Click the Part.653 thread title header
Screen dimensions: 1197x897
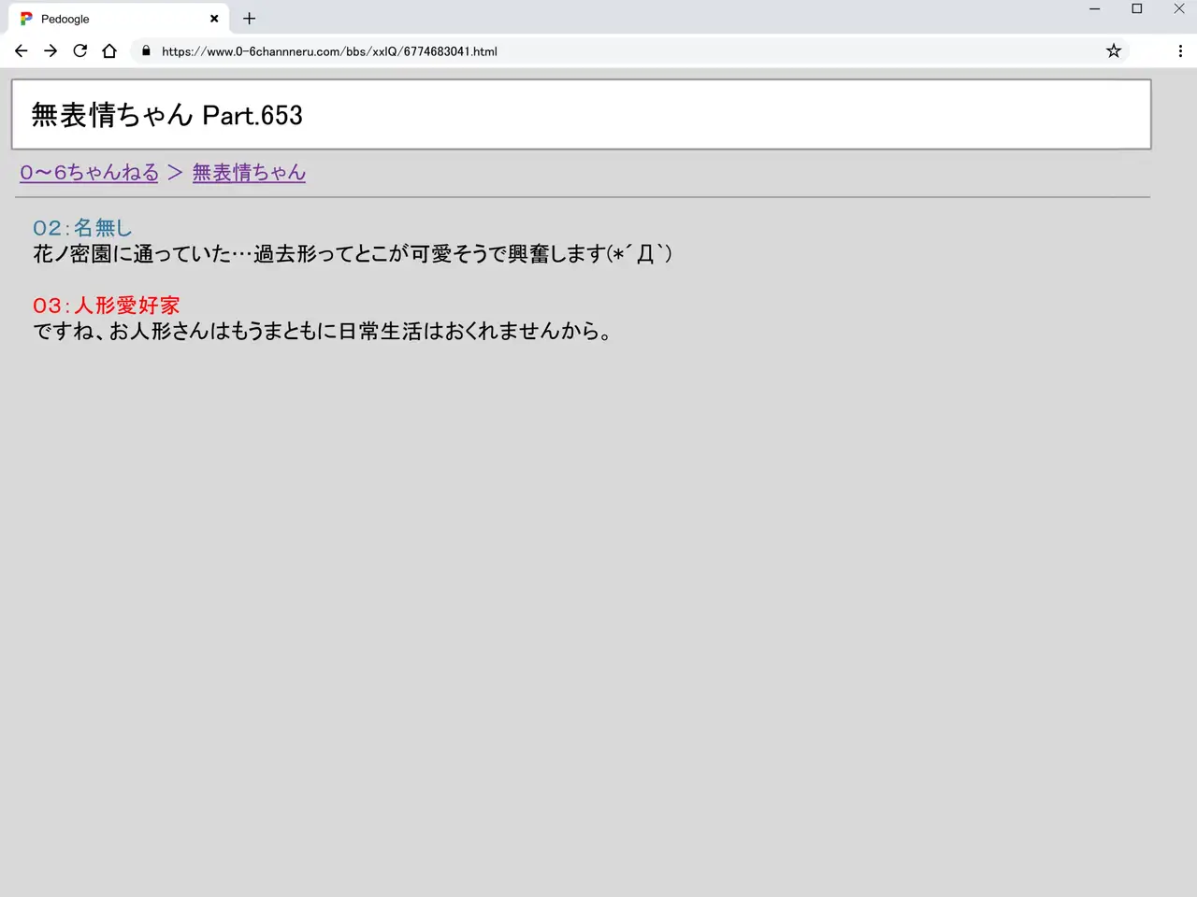(167, 115)
